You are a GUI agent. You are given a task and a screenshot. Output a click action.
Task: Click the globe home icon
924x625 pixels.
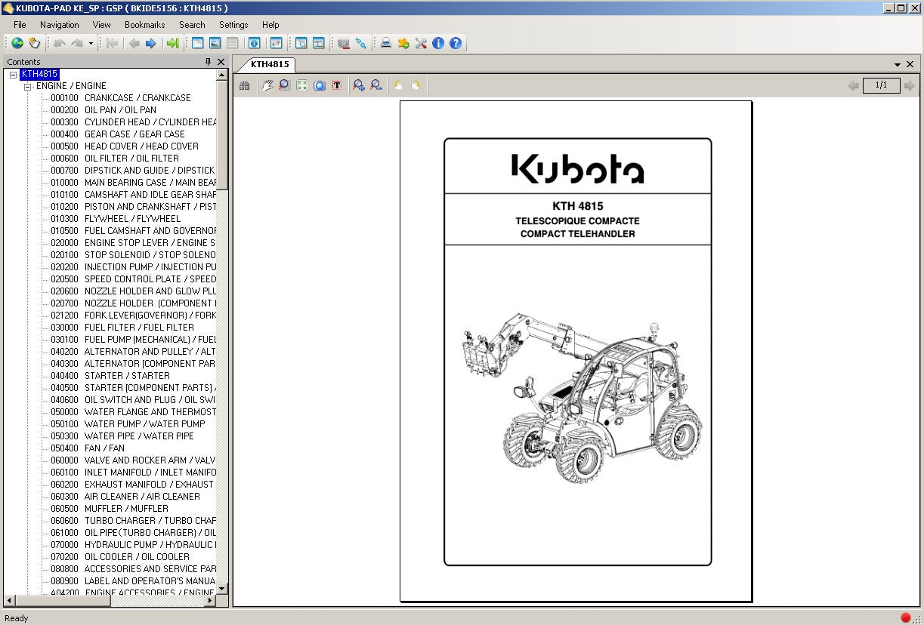coord(17,44)
